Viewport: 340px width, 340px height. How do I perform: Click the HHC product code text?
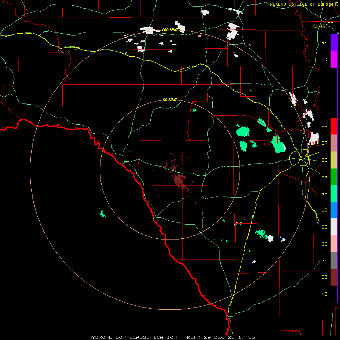(332, 23)
